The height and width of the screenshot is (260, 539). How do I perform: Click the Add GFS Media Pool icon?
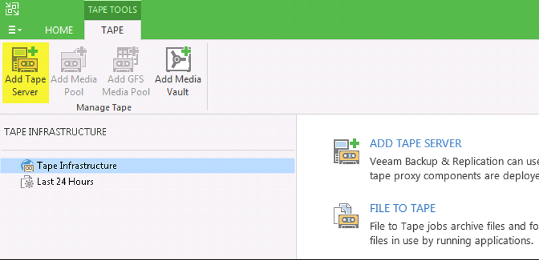pyautogui.click(x=126, y=60)
